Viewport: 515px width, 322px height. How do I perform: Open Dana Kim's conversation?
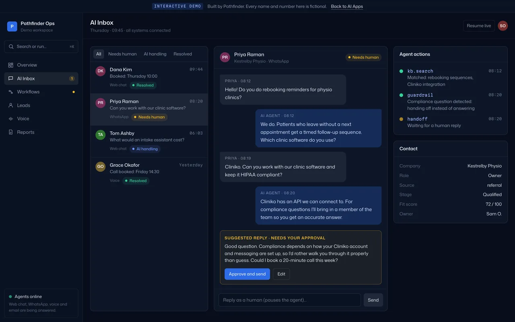pos(149,78)
